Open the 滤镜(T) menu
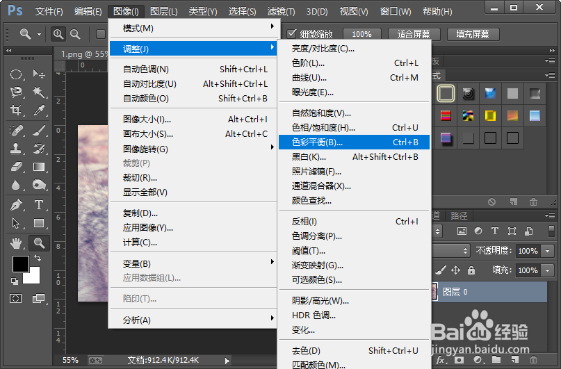 [282, 11]
